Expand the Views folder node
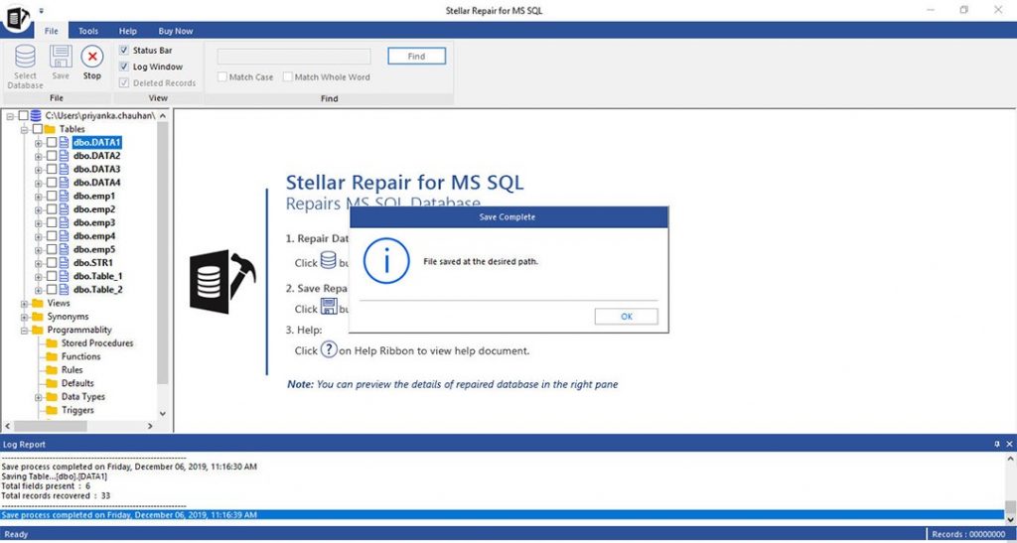1017x543 pixels. point(25,304)
